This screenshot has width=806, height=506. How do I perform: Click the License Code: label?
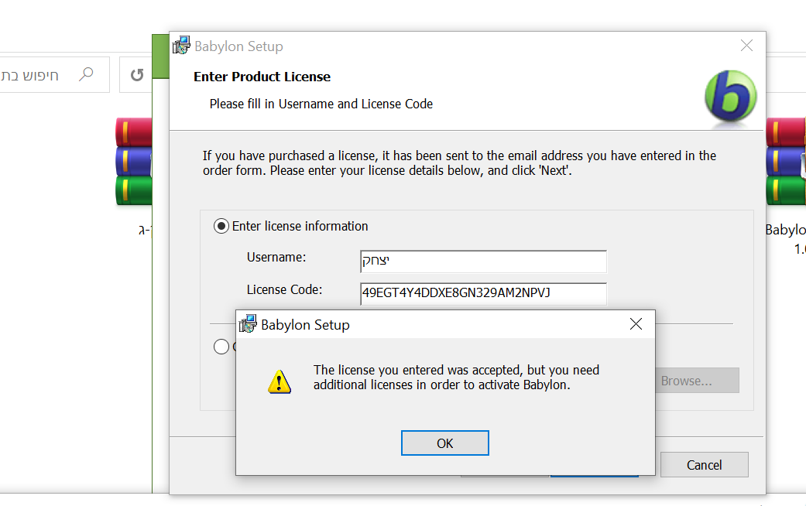[284, 289]
